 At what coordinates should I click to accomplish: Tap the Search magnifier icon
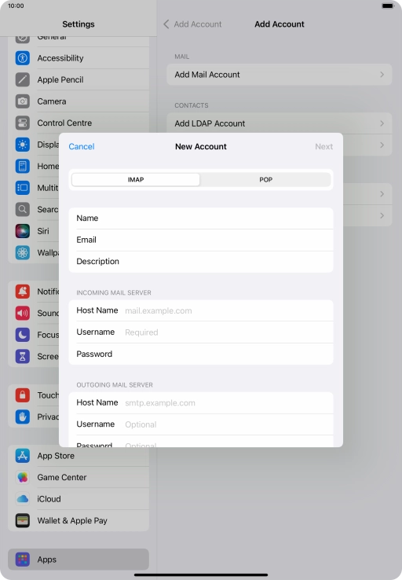tap(23, 209)
